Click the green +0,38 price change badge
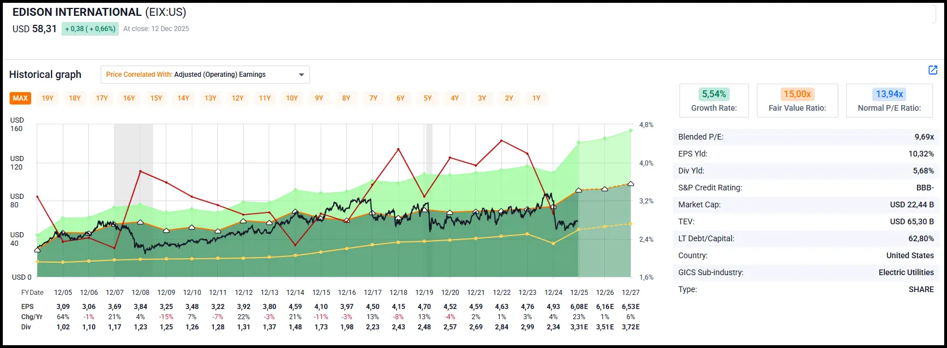This screenshot has width=947, height=348. 90,29
